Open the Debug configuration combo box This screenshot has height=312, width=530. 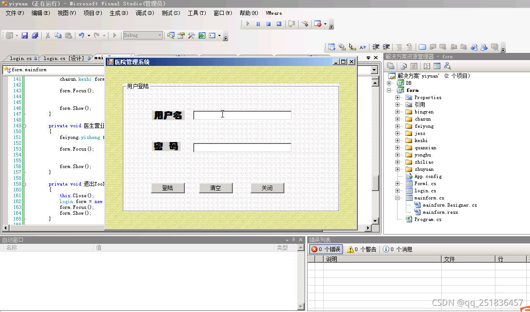[143, 35]
